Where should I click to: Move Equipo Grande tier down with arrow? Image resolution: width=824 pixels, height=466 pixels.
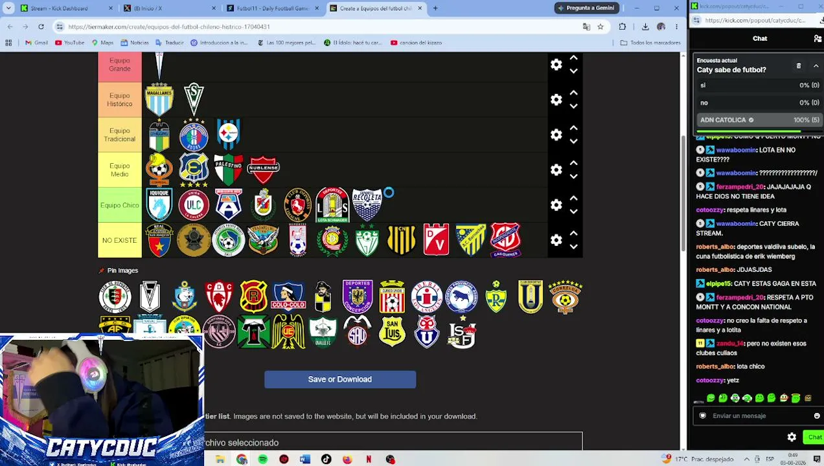pyautogui.click(x=573, y=71)
